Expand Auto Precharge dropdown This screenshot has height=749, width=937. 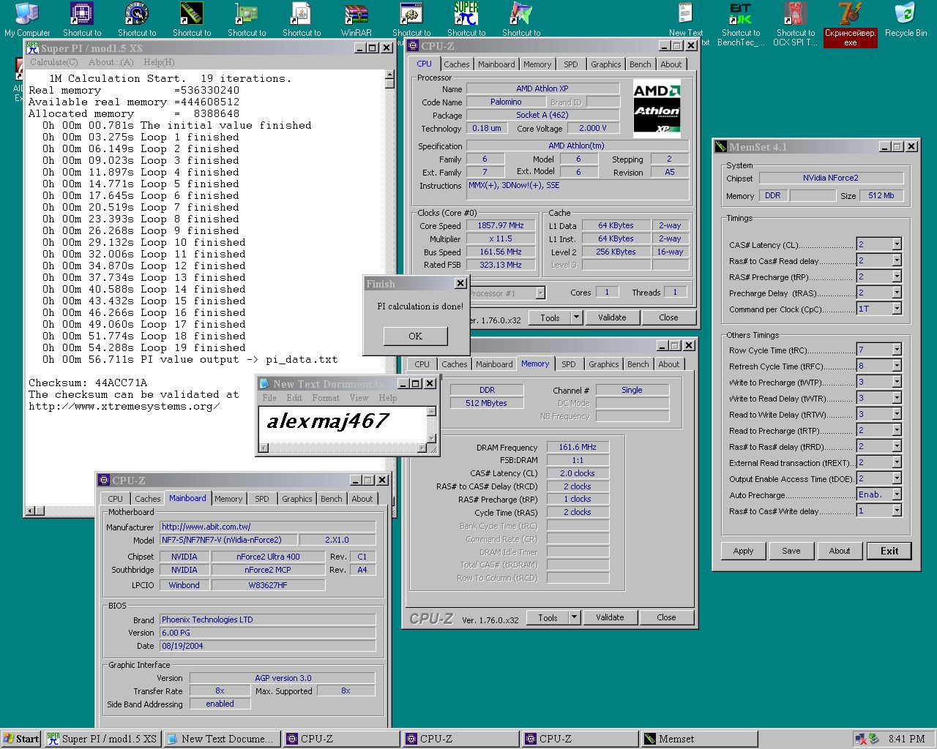pyautogui.click(x=897, y=494)
